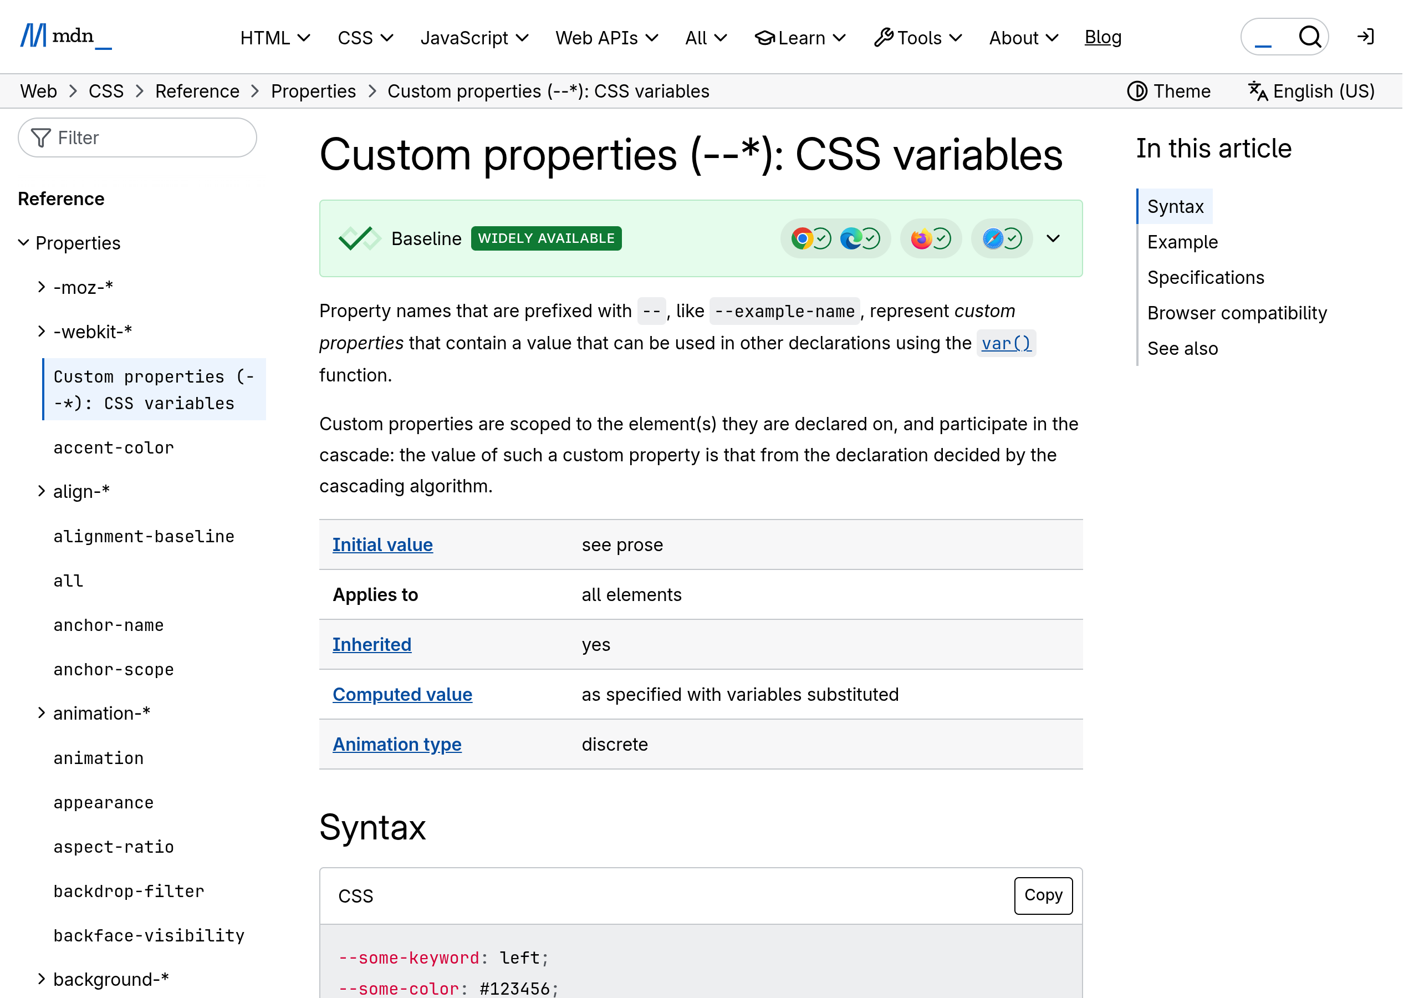The height and width of the screenshot is (998, 1419).
Task: Click the Edge browser support icon
Action: point(851,238)
